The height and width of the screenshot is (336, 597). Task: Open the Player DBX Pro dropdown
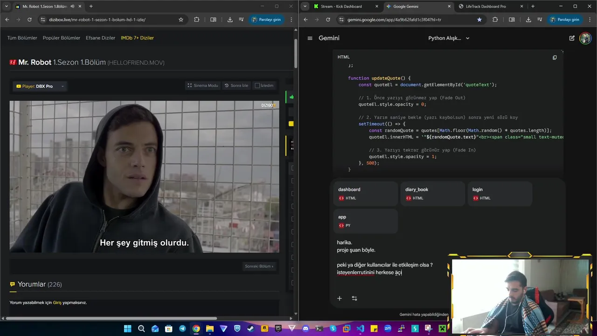click(40, 86)
